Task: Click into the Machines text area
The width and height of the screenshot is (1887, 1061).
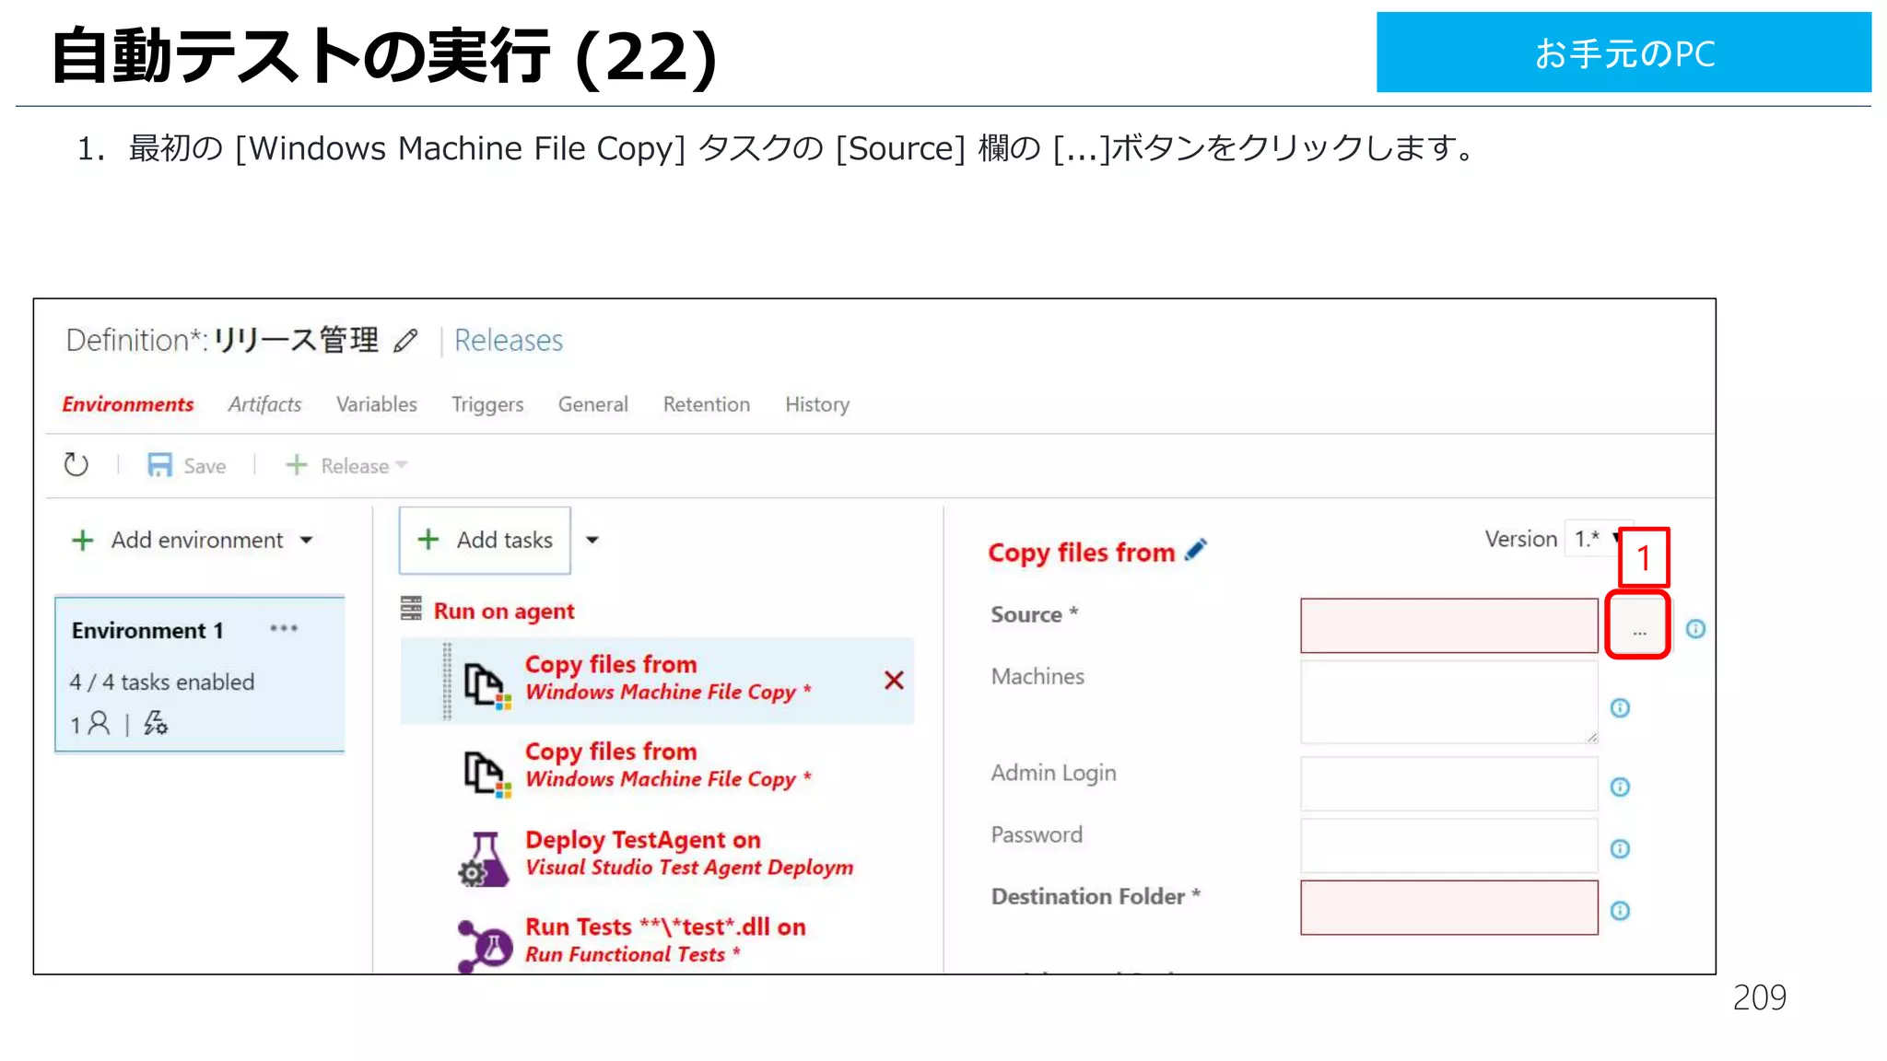Action: coord(1449,702)
